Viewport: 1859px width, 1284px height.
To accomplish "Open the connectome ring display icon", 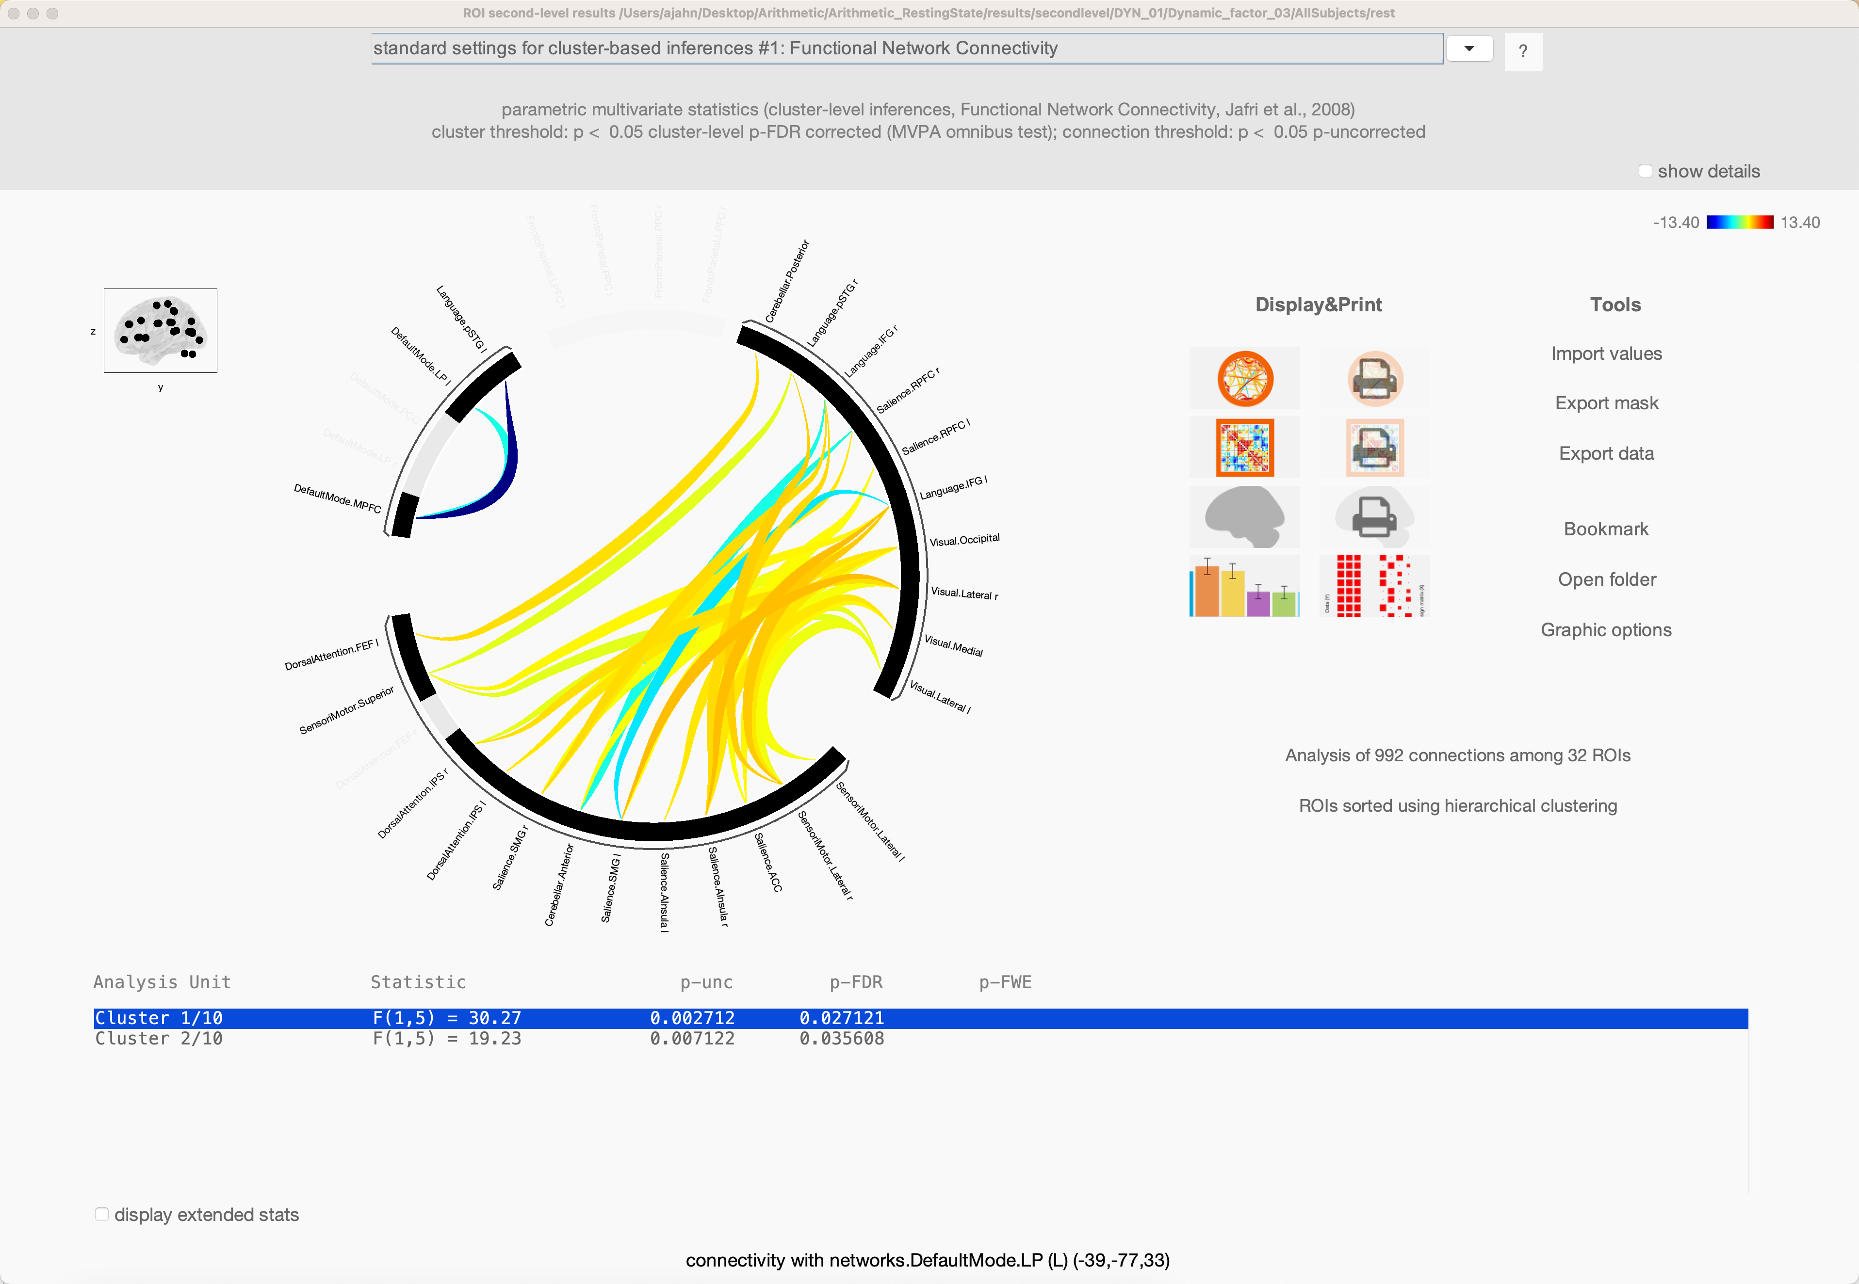I will tap(1244, 379).
